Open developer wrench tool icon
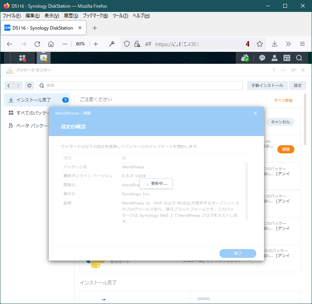The height and width of the screenshot is (304, 312). (112, 44)
